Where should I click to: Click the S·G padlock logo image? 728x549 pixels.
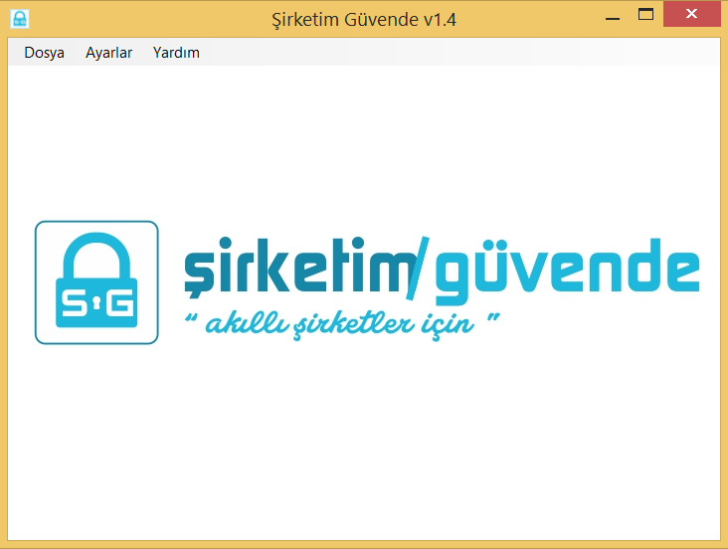(96, 282)
